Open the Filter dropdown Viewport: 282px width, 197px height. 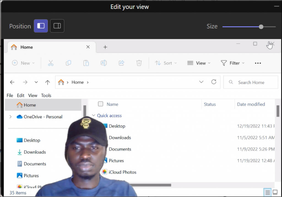(x=232, y=63)
